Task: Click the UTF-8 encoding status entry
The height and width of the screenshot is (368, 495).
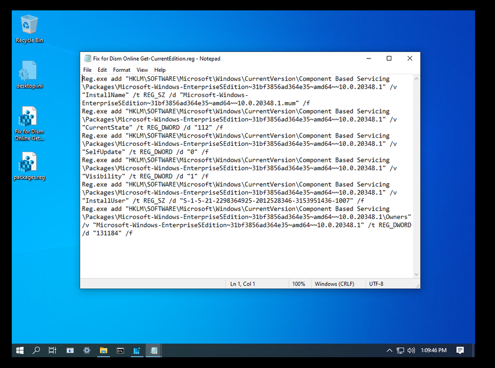Action: click(x=376, y=284)
